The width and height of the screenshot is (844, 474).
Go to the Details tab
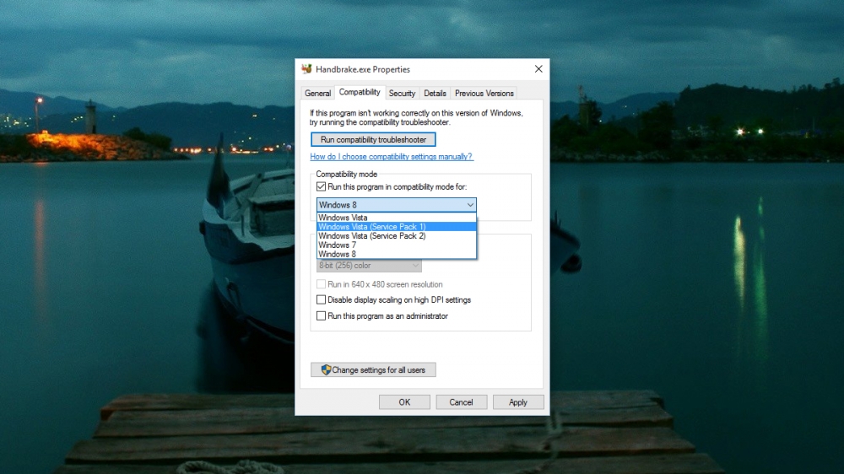click(435, 94)
